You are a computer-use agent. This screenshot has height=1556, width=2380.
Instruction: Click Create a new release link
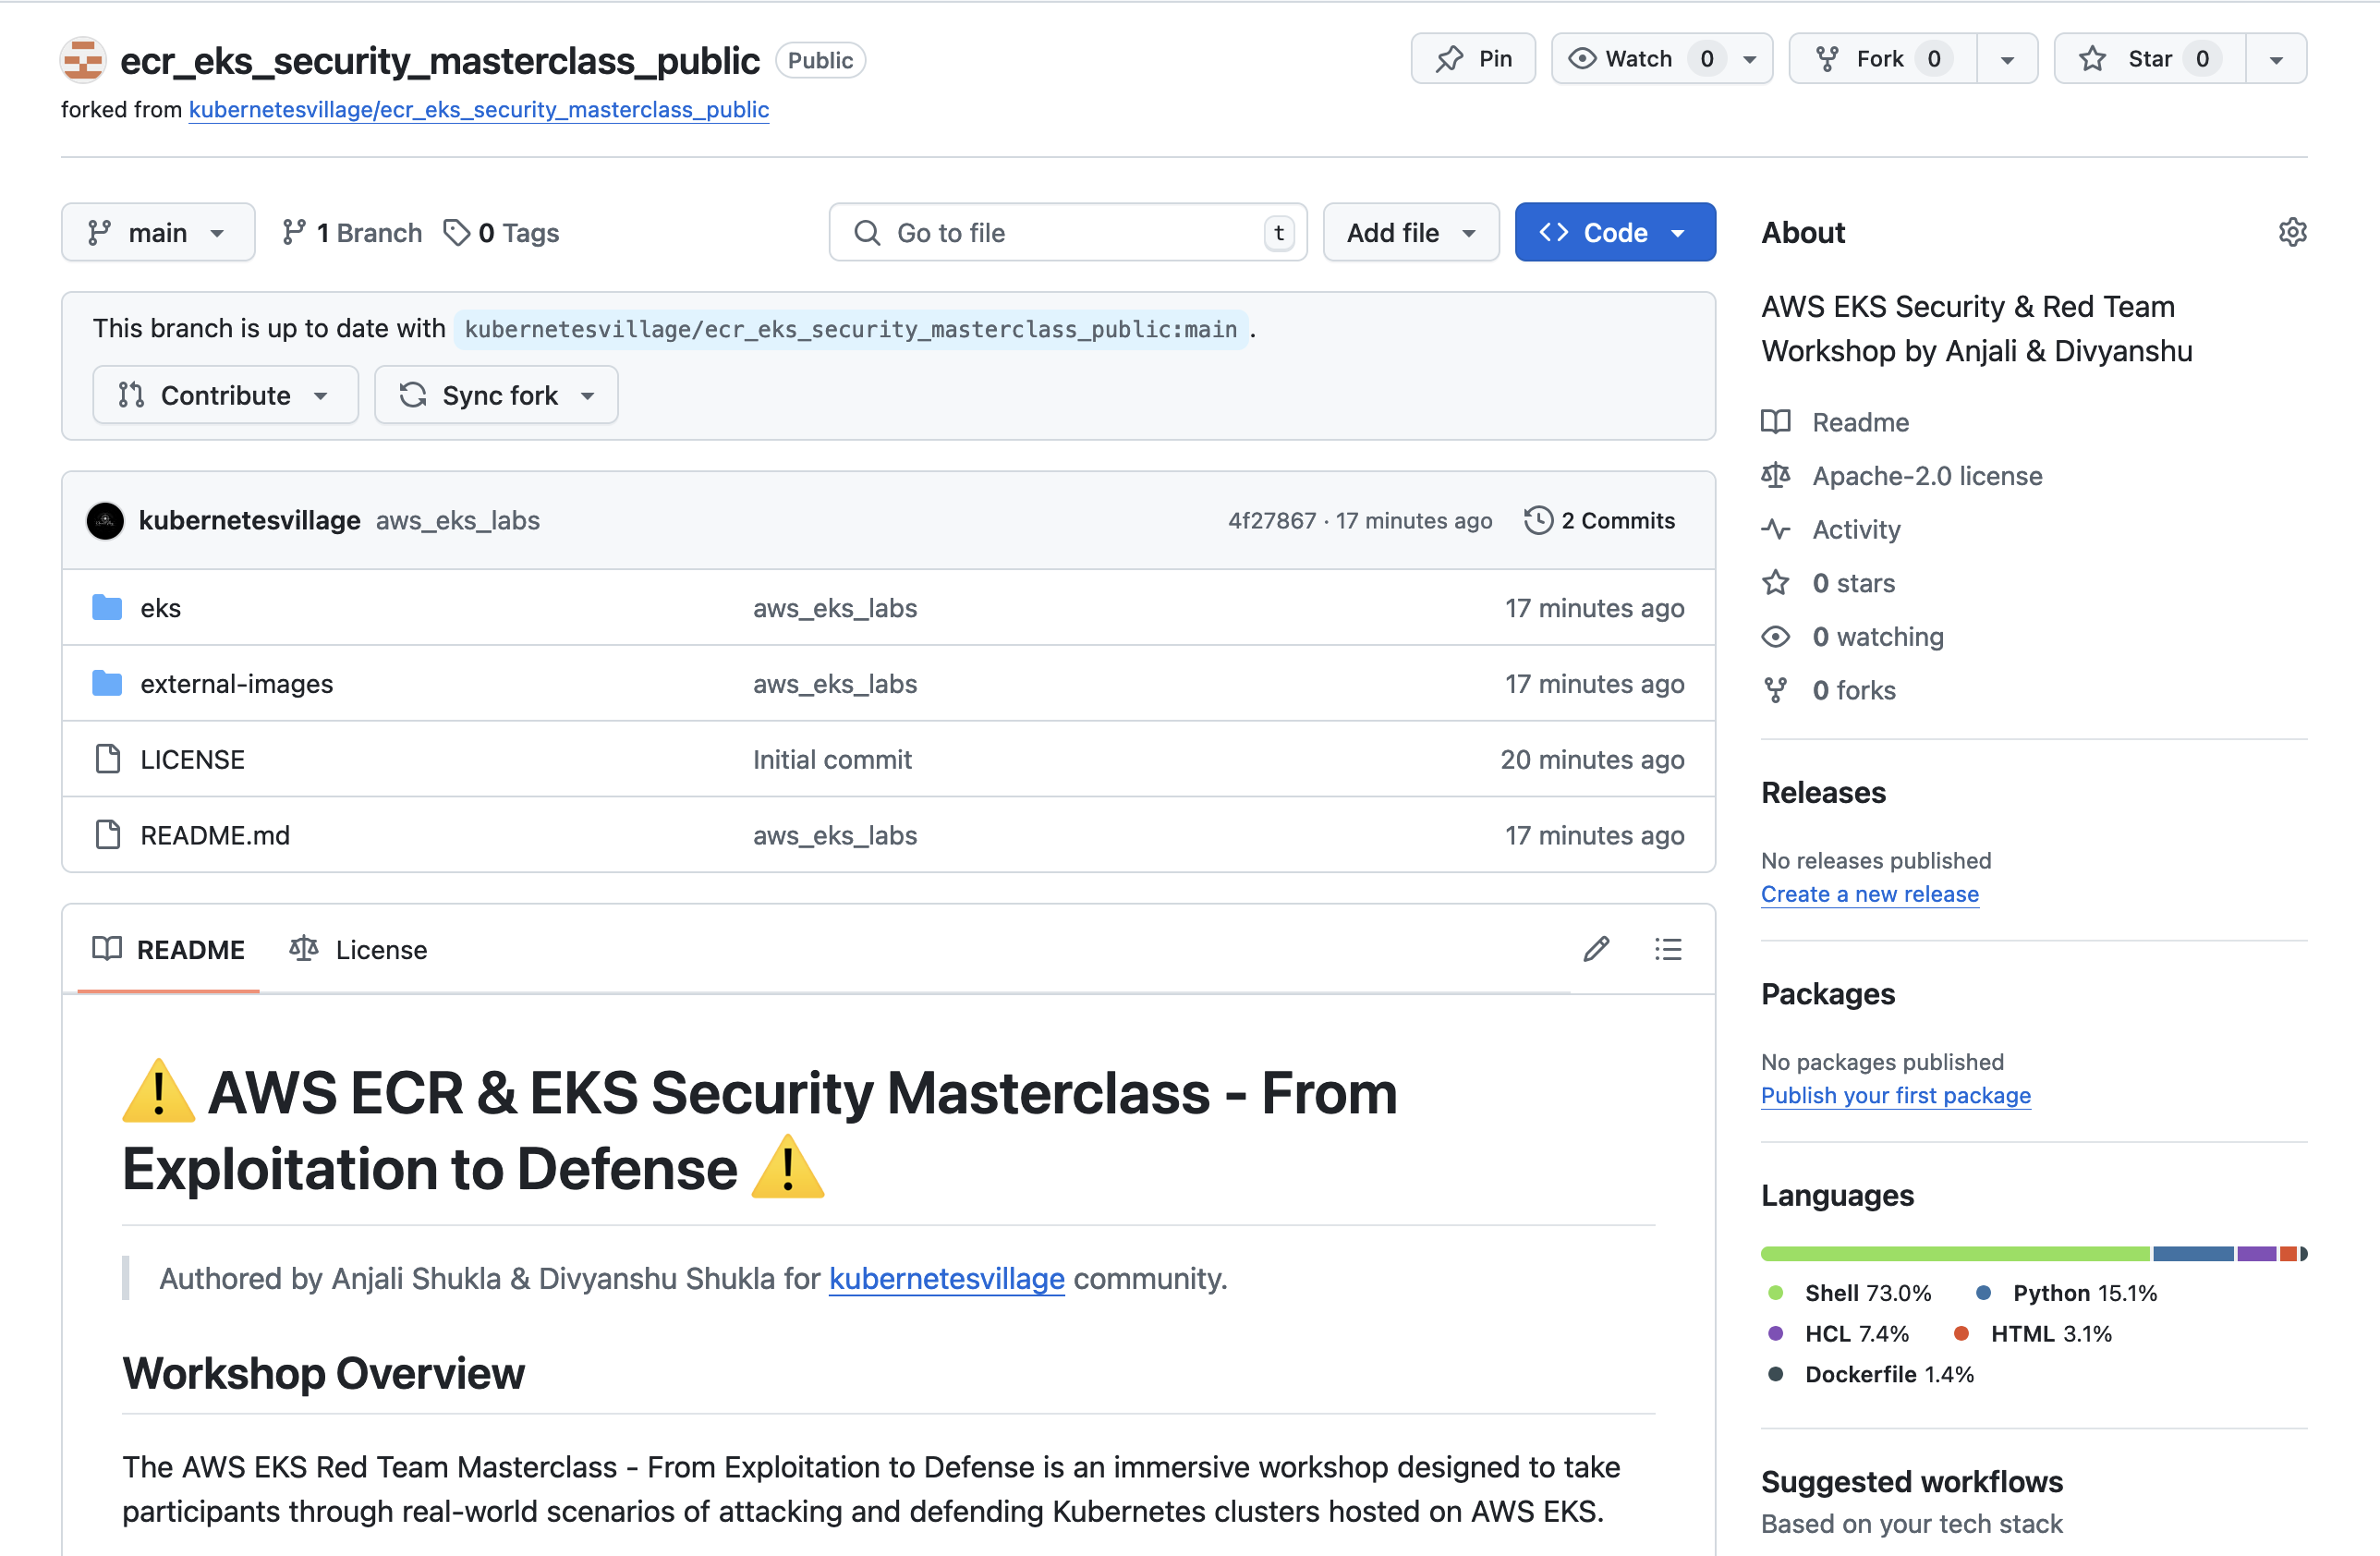(x=1870, y=894)
